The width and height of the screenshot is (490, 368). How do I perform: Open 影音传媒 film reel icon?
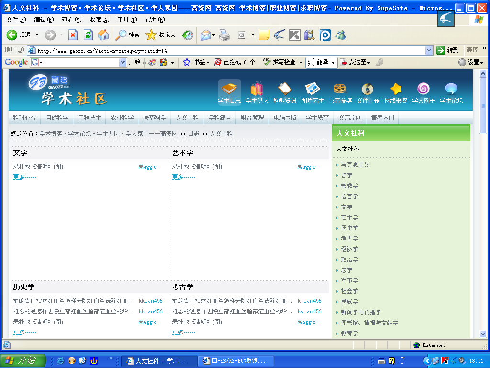point(340,92)
